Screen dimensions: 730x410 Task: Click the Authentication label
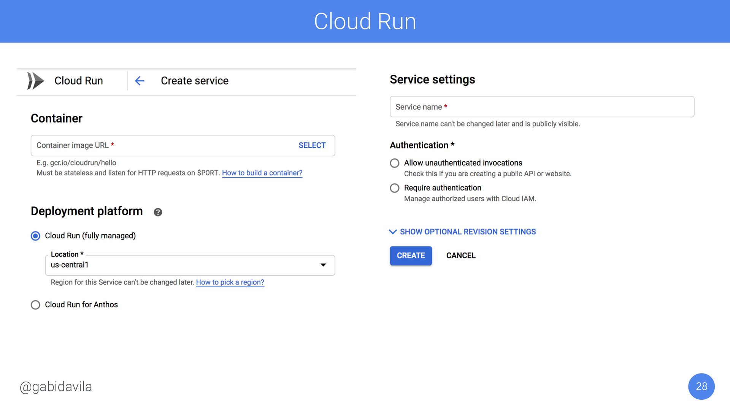(x=422, y=145)
